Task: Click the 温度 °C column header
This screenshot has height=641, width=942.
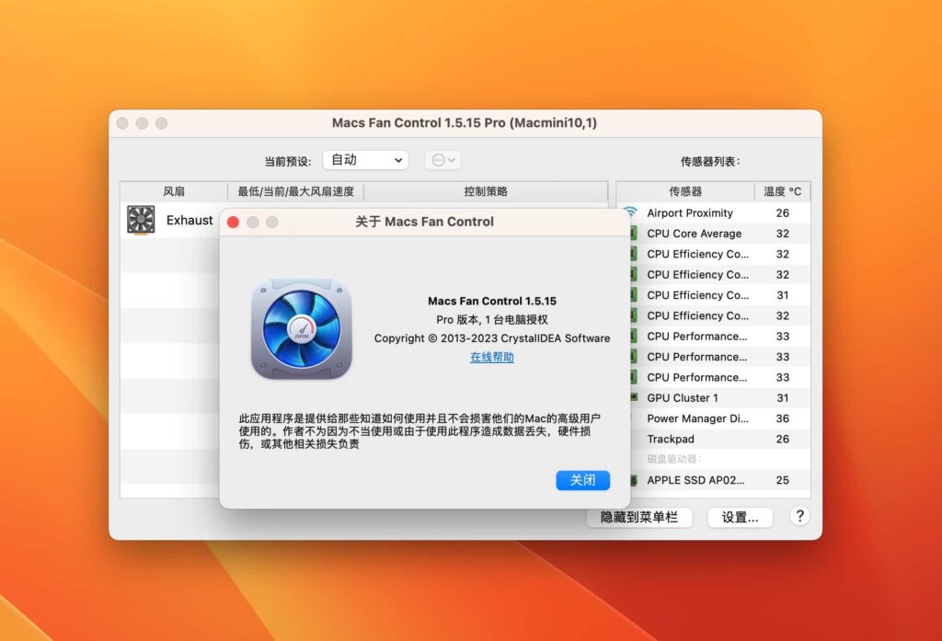Action: 783,191
